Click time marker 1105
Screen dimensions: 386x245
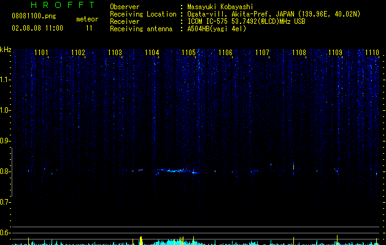[x=188, y=53]
